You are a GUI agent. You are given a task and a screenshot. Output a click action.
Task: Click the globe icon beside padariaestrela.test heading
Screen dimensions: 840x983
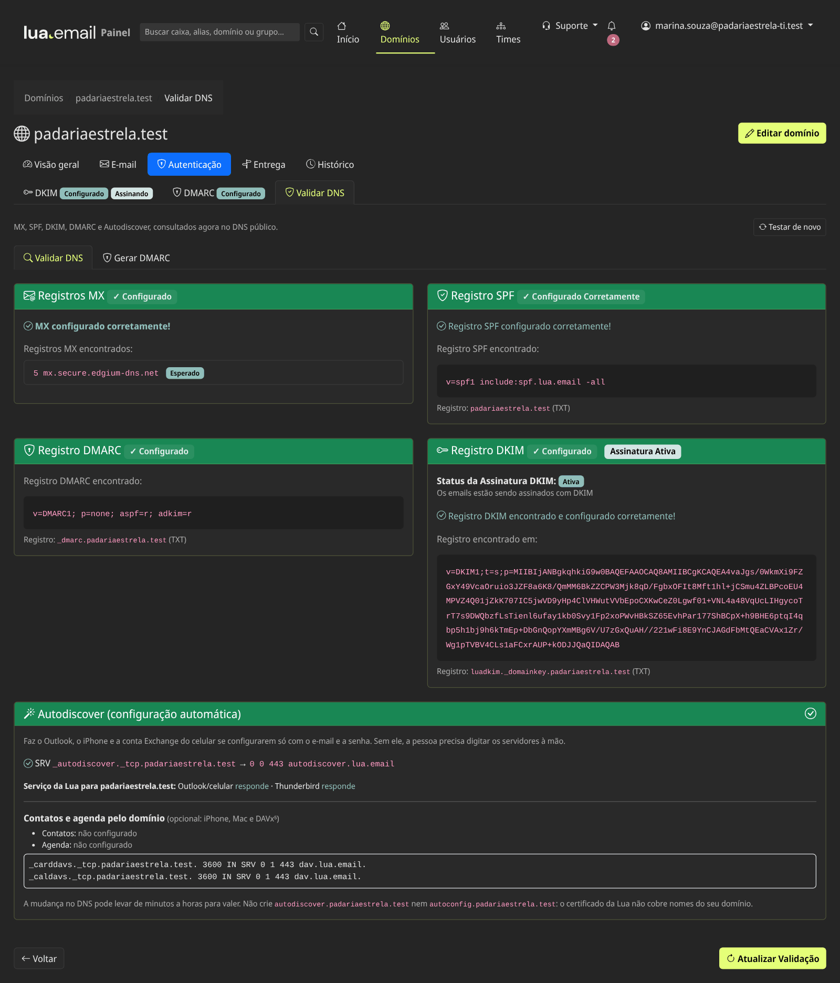pos(22,134)
